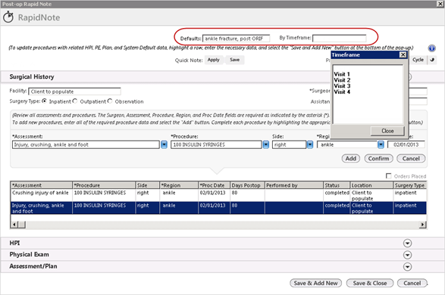Choose Visit 1 in Timeframe list

click(342, 74)
